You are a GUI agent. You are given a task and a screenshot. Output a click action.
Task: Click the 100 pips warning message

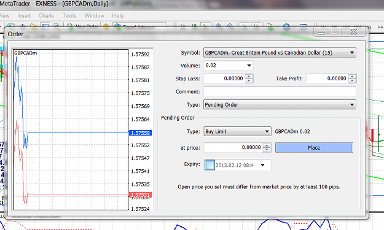[x=259, y=187]
